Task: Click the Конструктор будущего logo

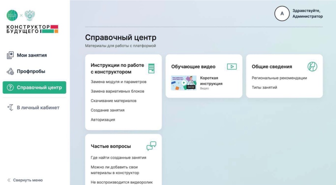Action: click(33, 29)
